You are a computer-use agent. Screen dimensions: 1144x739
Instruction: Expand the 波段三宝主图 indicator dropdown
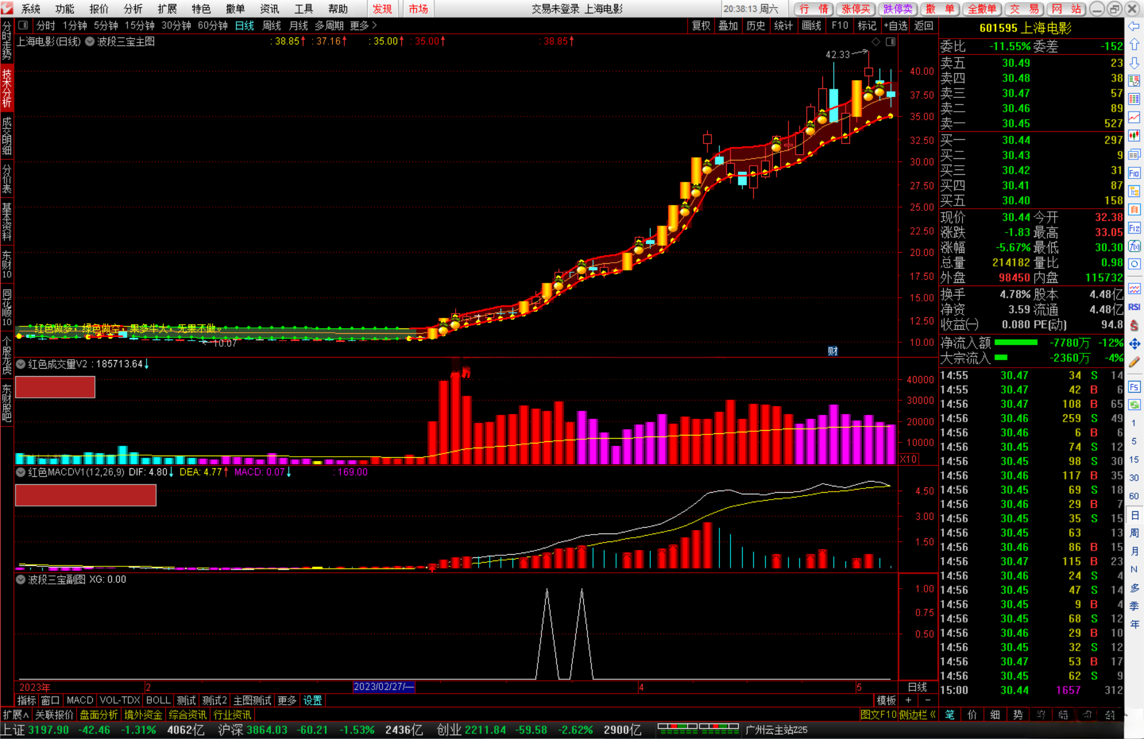pos(90,42)
